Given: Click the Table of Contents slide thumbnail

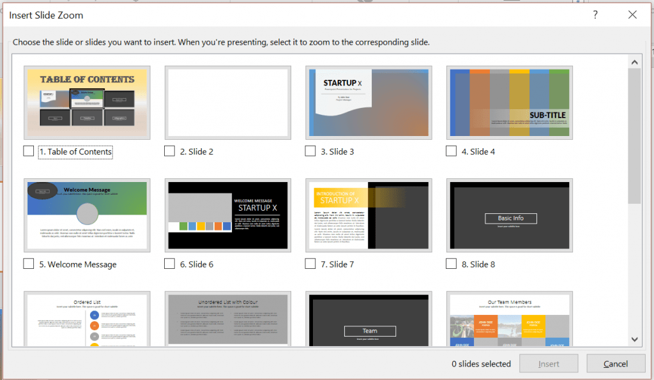Looking at the screenshot, I should click(87, 102).
